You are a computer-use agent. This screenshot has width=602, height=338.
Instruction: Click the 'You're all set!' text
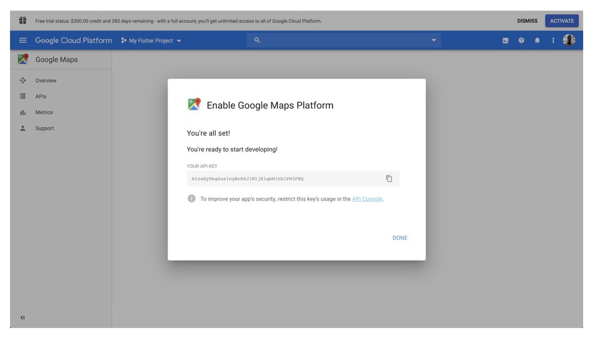(209, 133)
